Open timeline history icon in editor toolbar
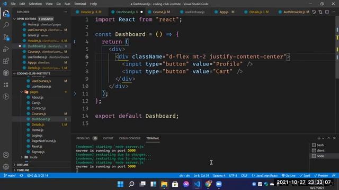The width and height of the screenshot is (339, 190). 314,12
